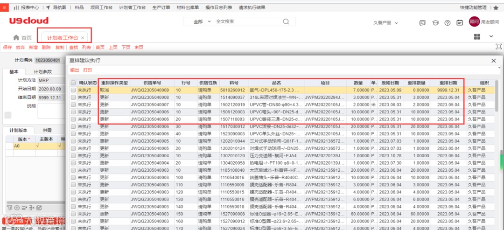Open the 生产订单 menu item

(x=161, y=7)
